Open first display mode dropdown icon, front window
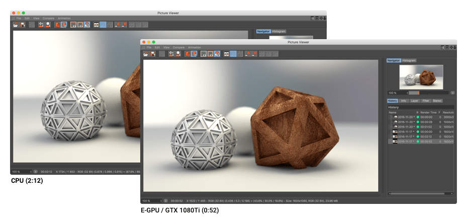 click(x=204, y=54)
